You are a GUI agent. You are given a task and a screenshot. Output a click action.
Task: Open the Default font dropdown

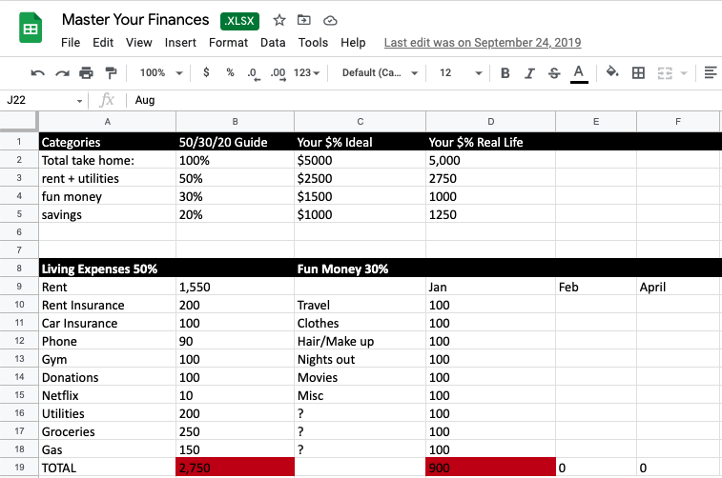[x=380, y=72]
